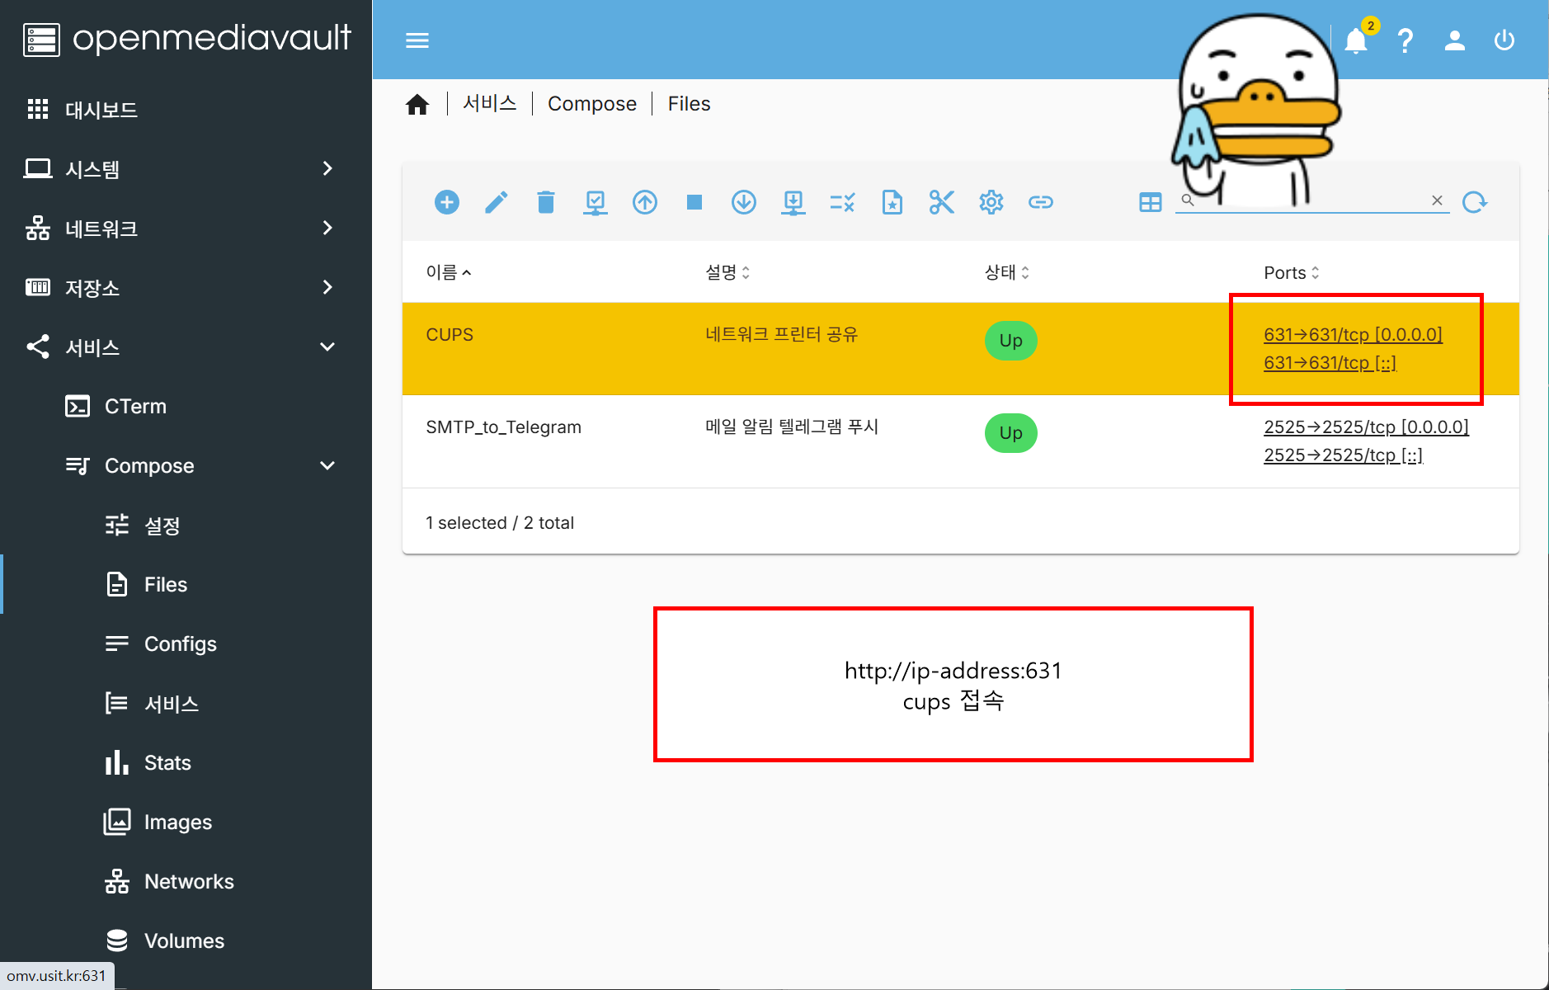This screenshot has width=1549, height=990.
Task: Open Volumes in sidebar
Action: click(186, 940)
